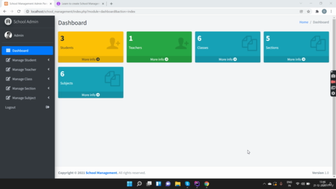Expand the Manage Section submenu chevron
The image size is (336, 189).
49,88
